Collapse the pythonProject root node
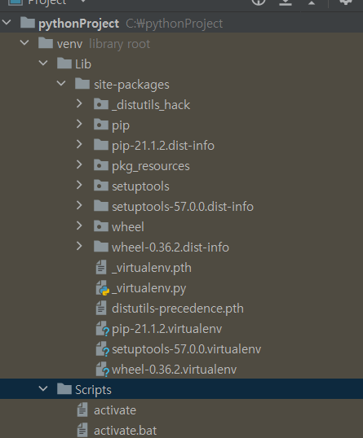This screenshot has width=363, height=438. pos(7,22)
